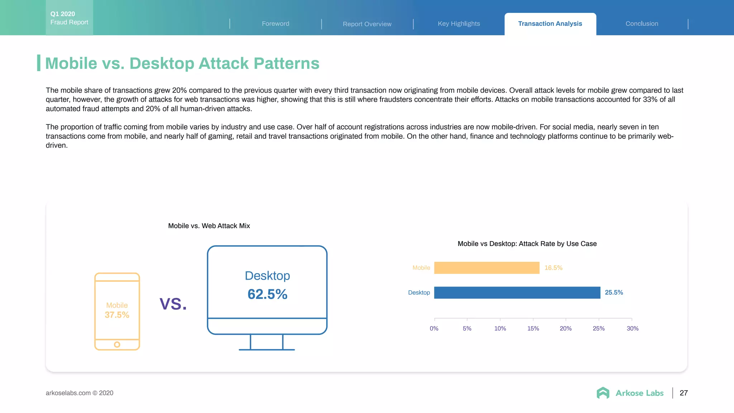This screenshot has height=413, width=734.
Task: Jump to the Conclusion tab
Action: 642,24
